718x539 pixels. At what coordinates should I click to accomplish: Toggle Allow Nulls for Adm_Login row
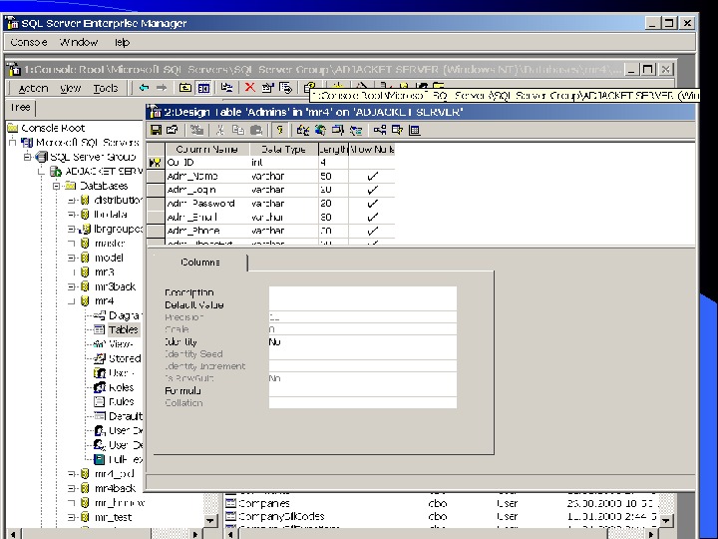point(373,190)
